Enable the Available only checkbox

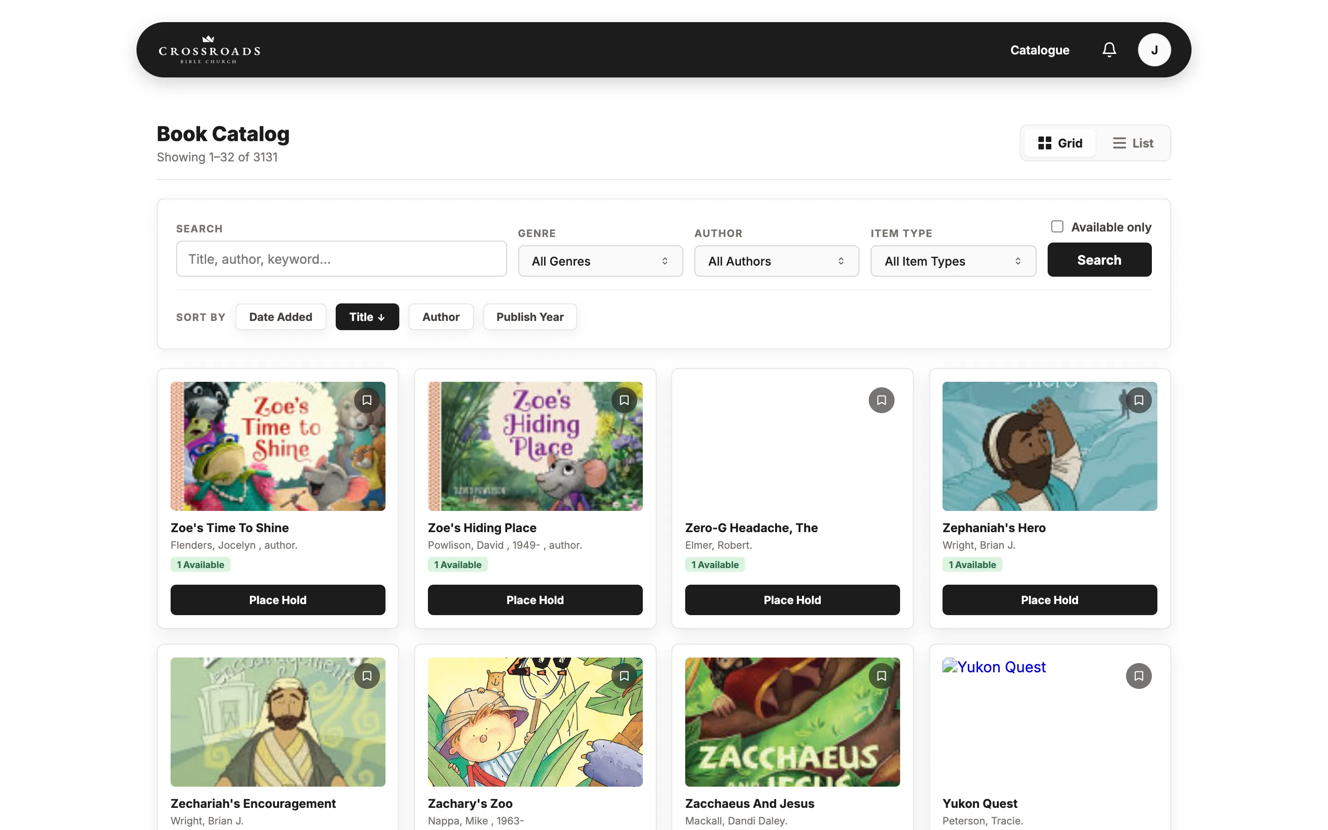[1057, 227]
